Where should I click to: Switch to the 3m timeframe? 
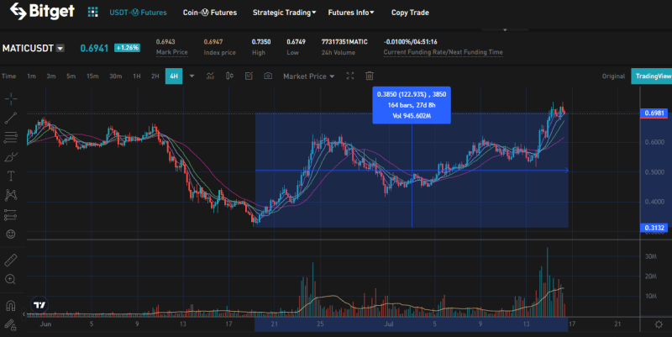[51, 76]
